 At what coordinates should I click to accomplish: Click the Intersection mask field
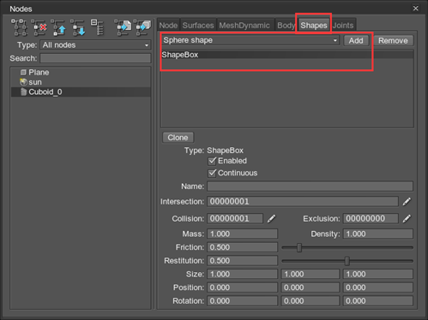coord(303,202)
